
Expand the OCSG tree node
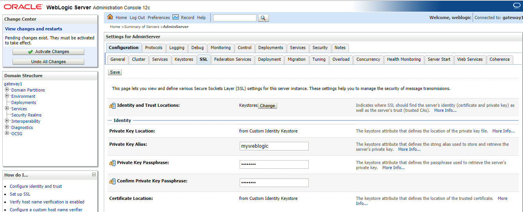[7, 134]
